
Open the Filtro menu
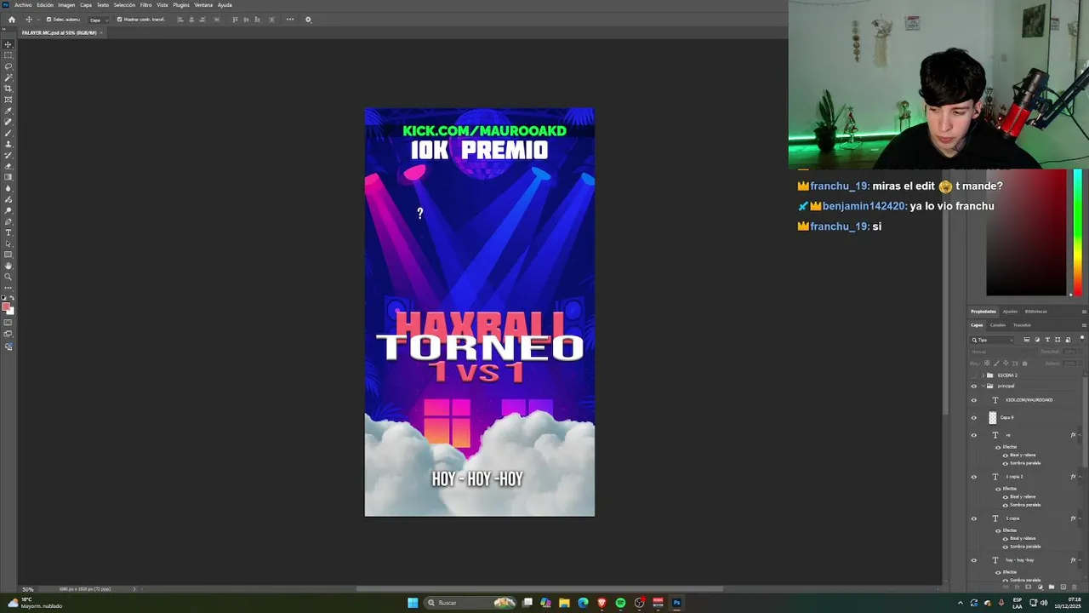pos(145,5)
